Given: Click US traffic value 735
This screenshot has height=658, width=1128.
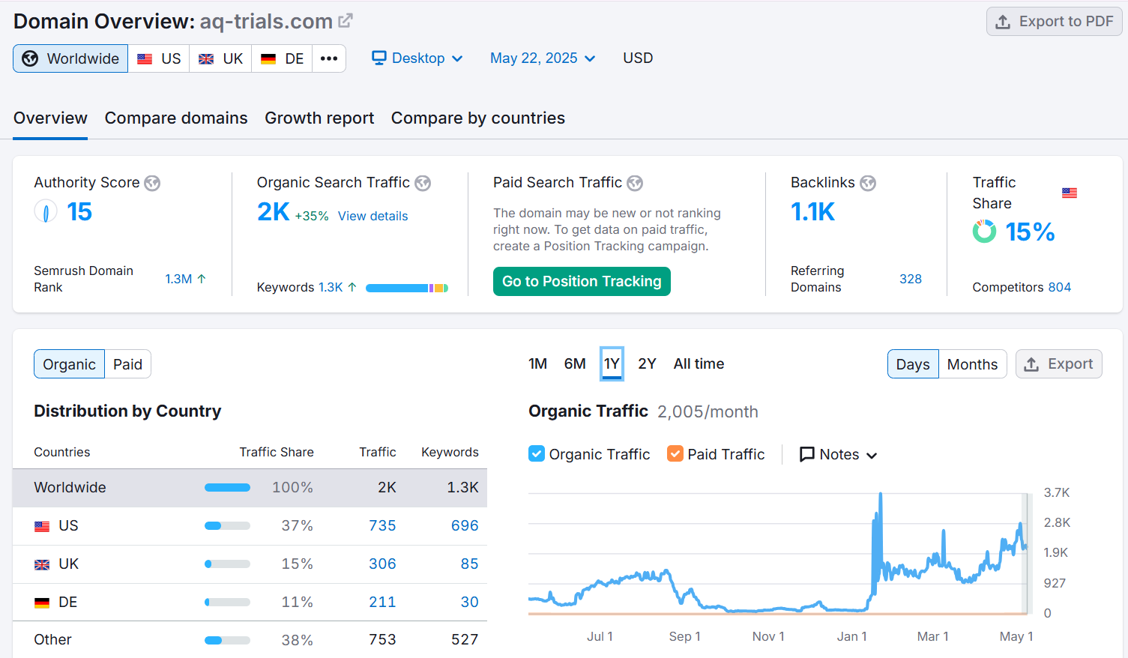Looking at the screenshot, I should click(x=382, y=526).
